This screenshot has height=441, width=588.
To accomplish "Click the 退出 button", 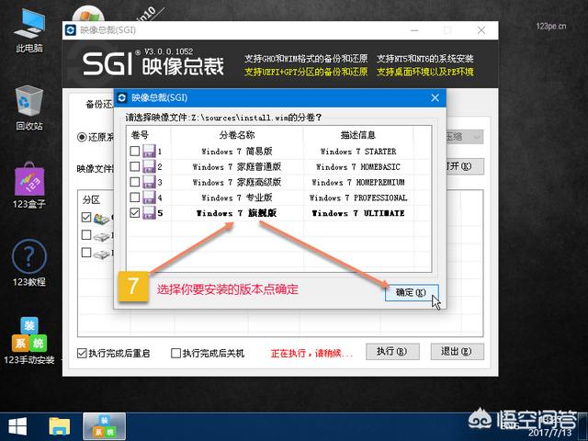I will tap(456, 352).
